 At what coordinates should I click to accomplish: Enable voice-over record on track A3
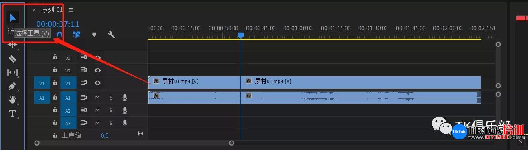[x=125, y=123]
